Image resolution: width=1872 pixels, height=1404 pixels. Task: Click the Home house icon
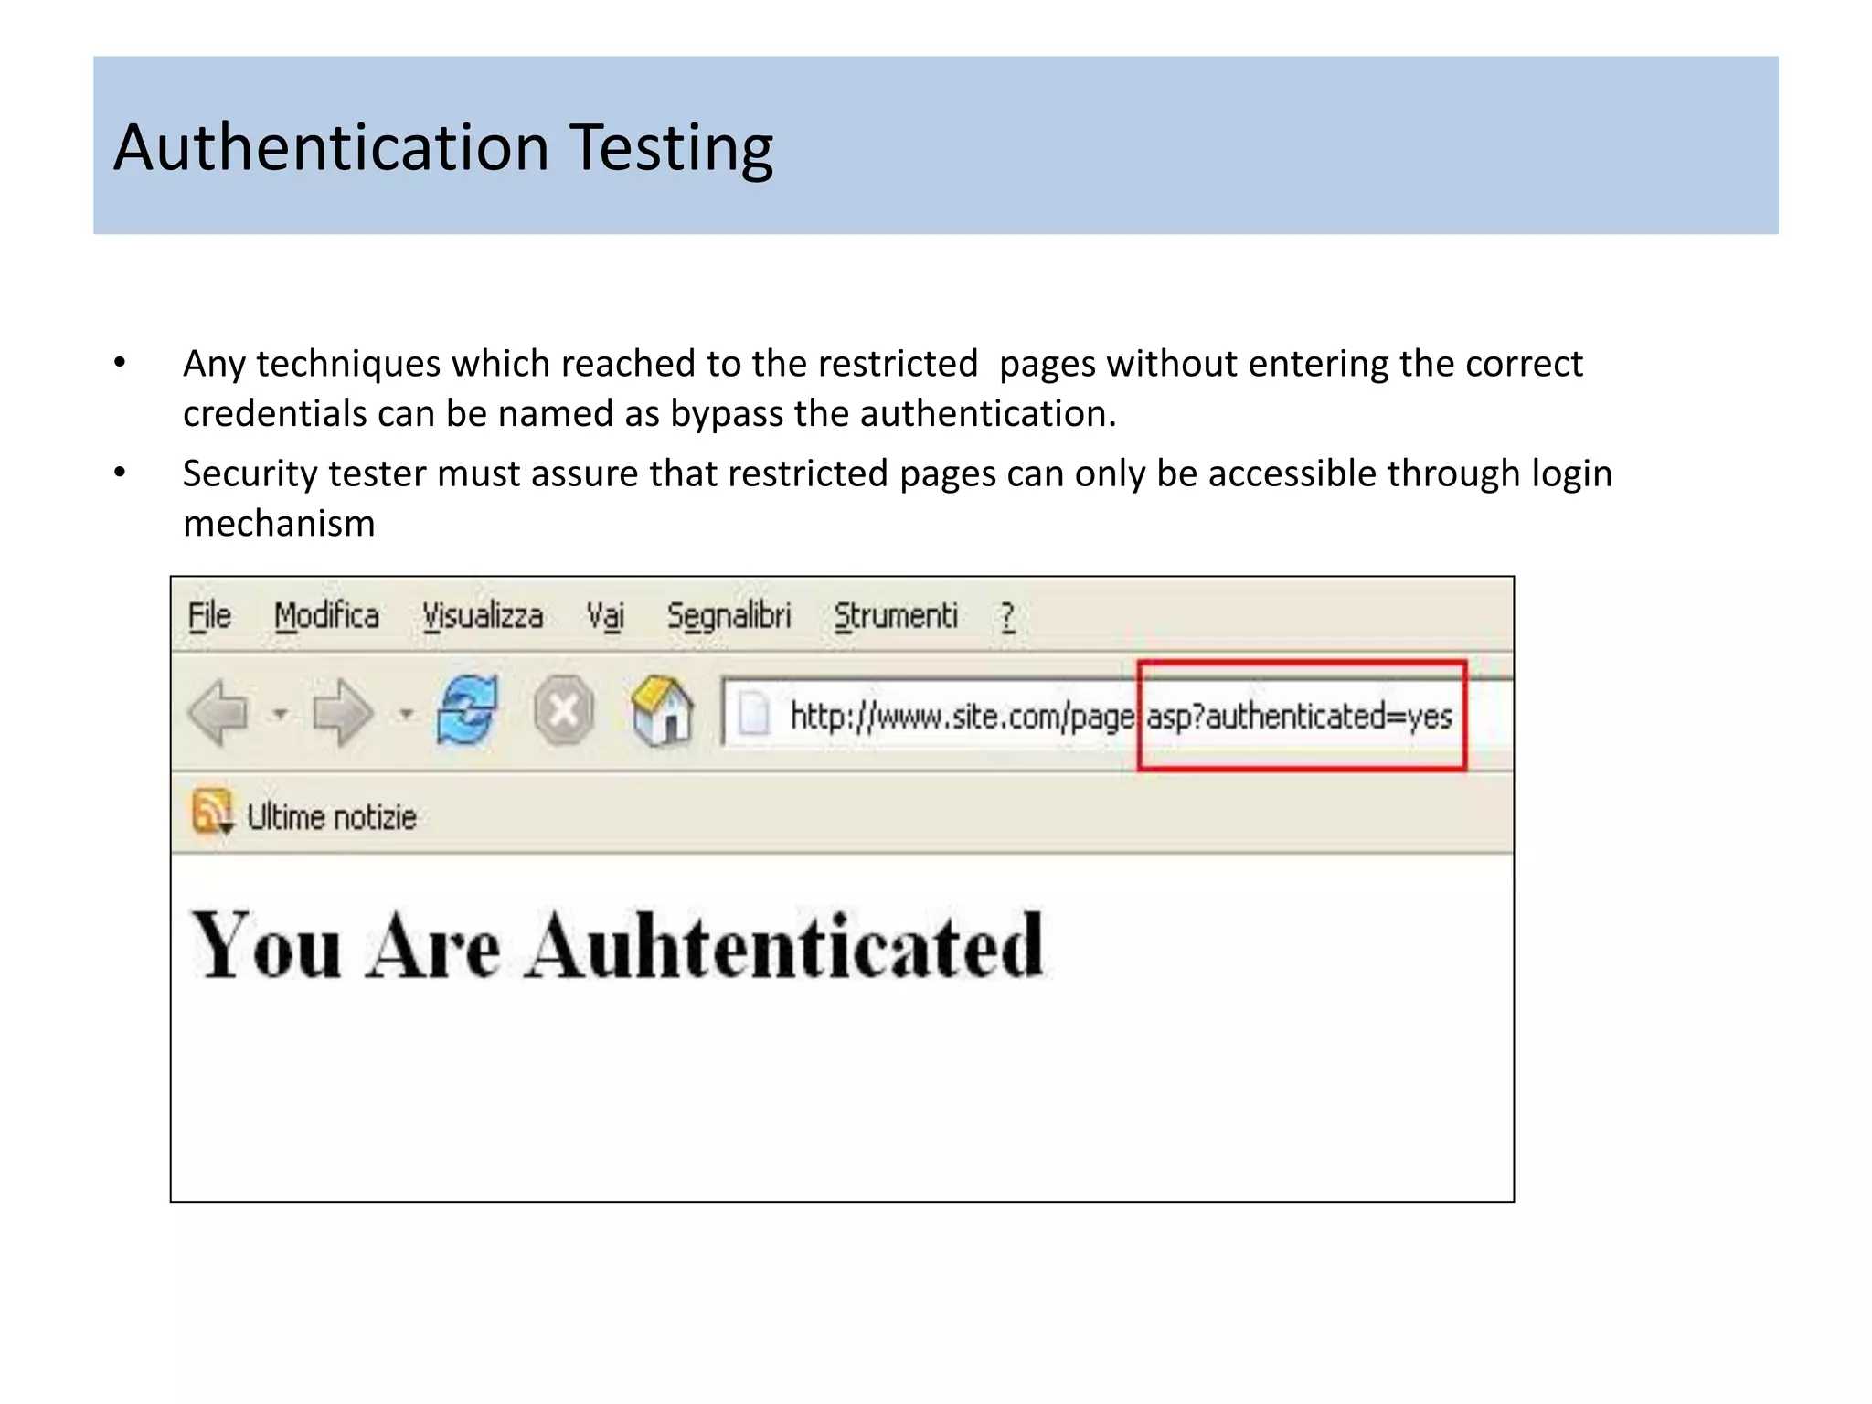point(663,710)
